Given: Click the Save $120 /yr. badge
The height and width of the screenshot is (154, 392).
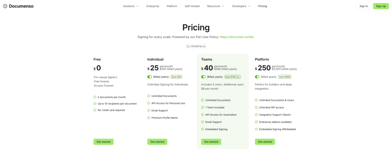Looking at the screenshot, I should [x=232, y=77].
